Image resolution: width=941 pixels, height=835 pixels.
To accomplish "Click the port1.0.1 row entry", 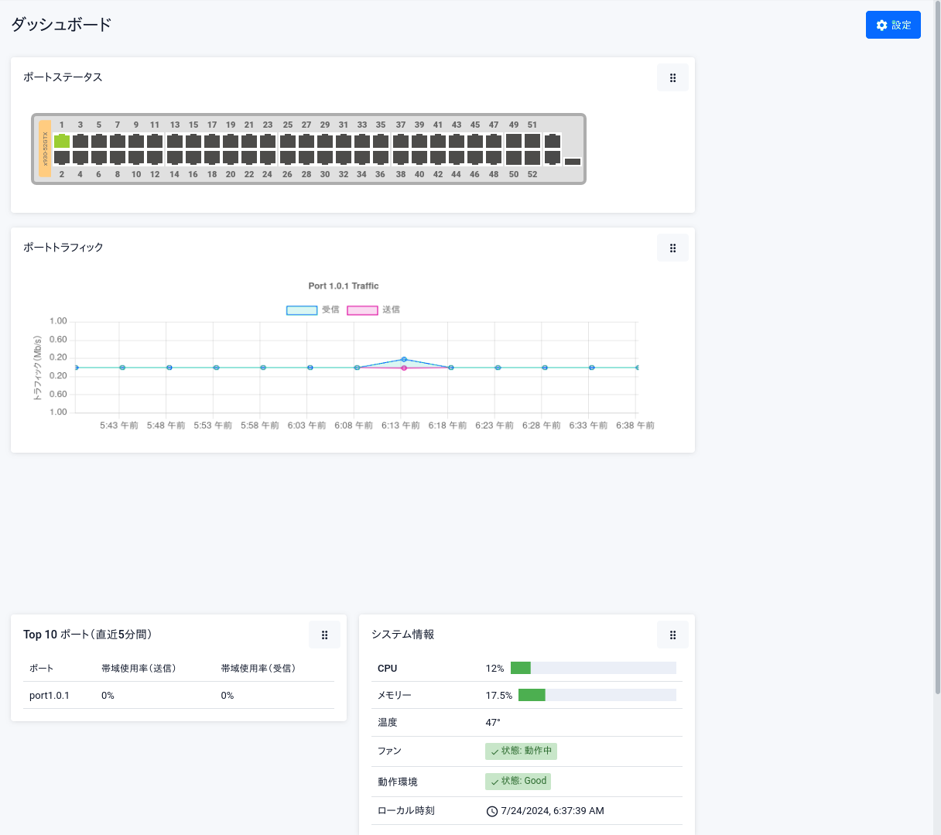I will click(x=50, y=695).
